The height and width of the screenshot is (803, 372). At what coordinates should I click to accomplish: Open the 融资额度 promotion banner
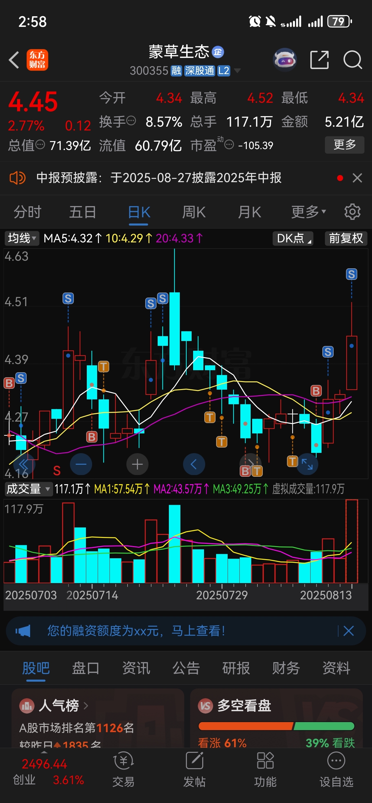pyautogui.click(x=186, y=631)
